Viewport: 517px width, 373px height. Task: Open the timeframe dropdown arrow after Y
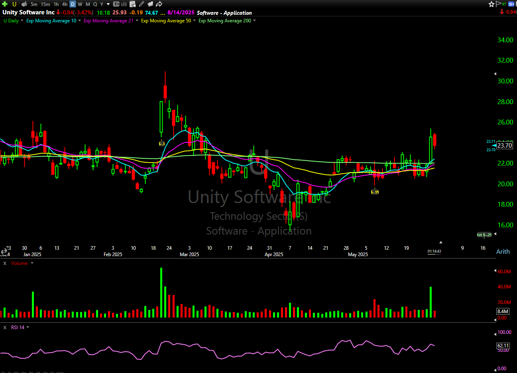tap(108, 4)
